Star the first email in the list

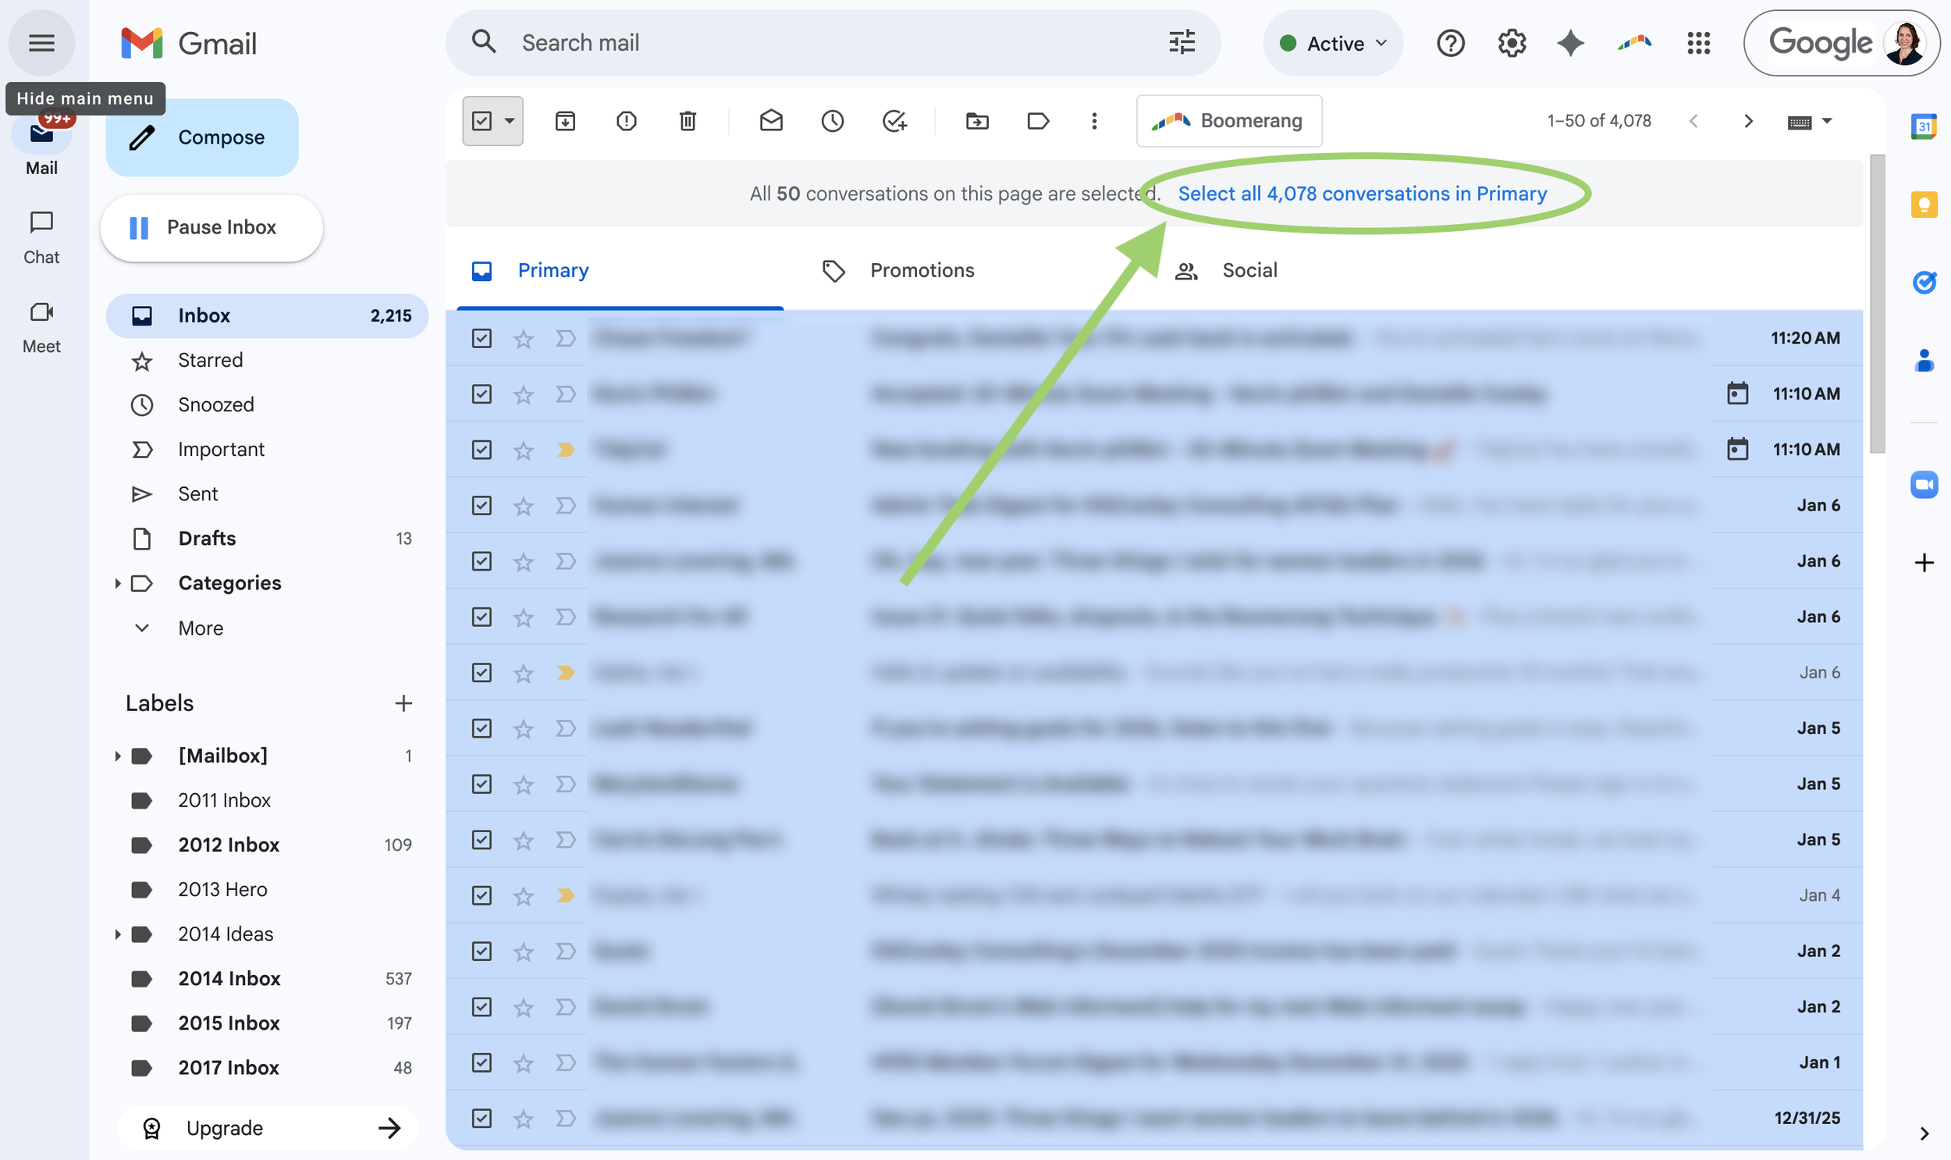tap(523, 338)
